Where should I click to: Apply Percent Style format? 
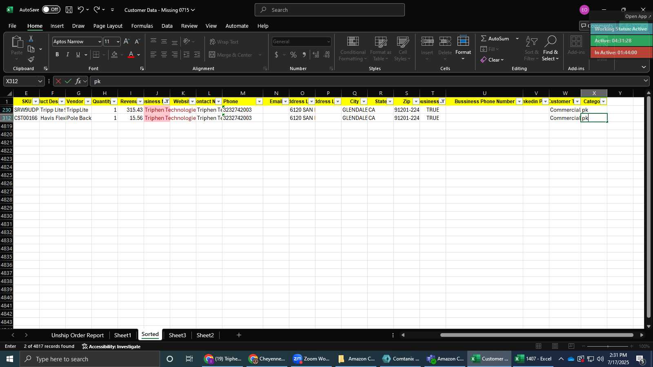click(x=293, y=55)
